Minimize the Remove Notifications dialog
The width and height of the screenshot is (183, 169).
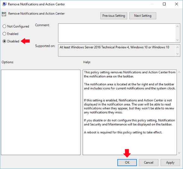click(152, 4)
